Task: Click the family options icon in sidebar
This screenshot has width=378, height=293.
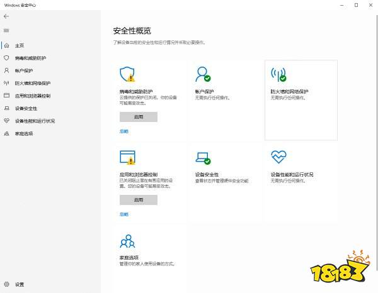Action: click(6, 133)
